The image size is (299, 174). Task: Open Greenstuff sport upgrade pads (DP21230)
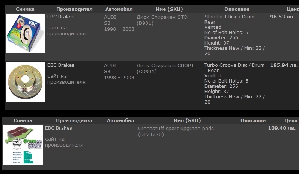click(x=176, y=131)
